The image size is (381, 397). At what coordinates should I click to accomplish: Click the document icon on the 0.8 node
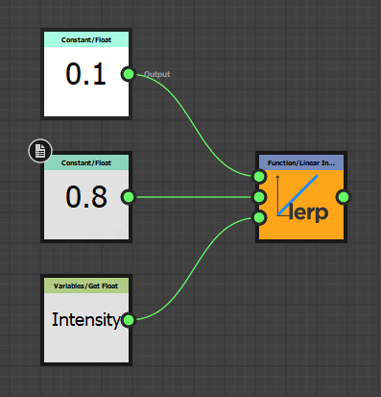click(x=40, y=151)
